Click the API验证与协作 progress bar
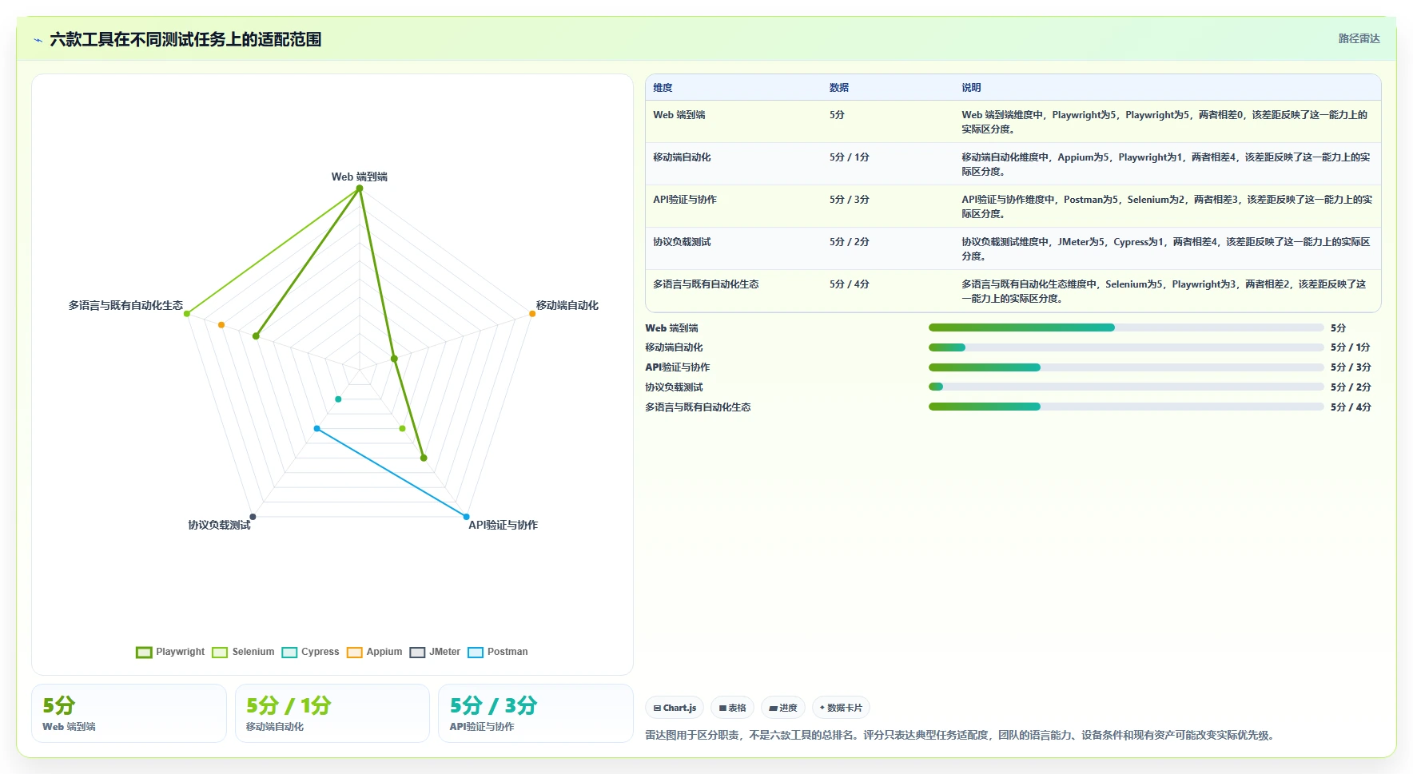This screenshot has height=774, width=1413. [1126, 367]
